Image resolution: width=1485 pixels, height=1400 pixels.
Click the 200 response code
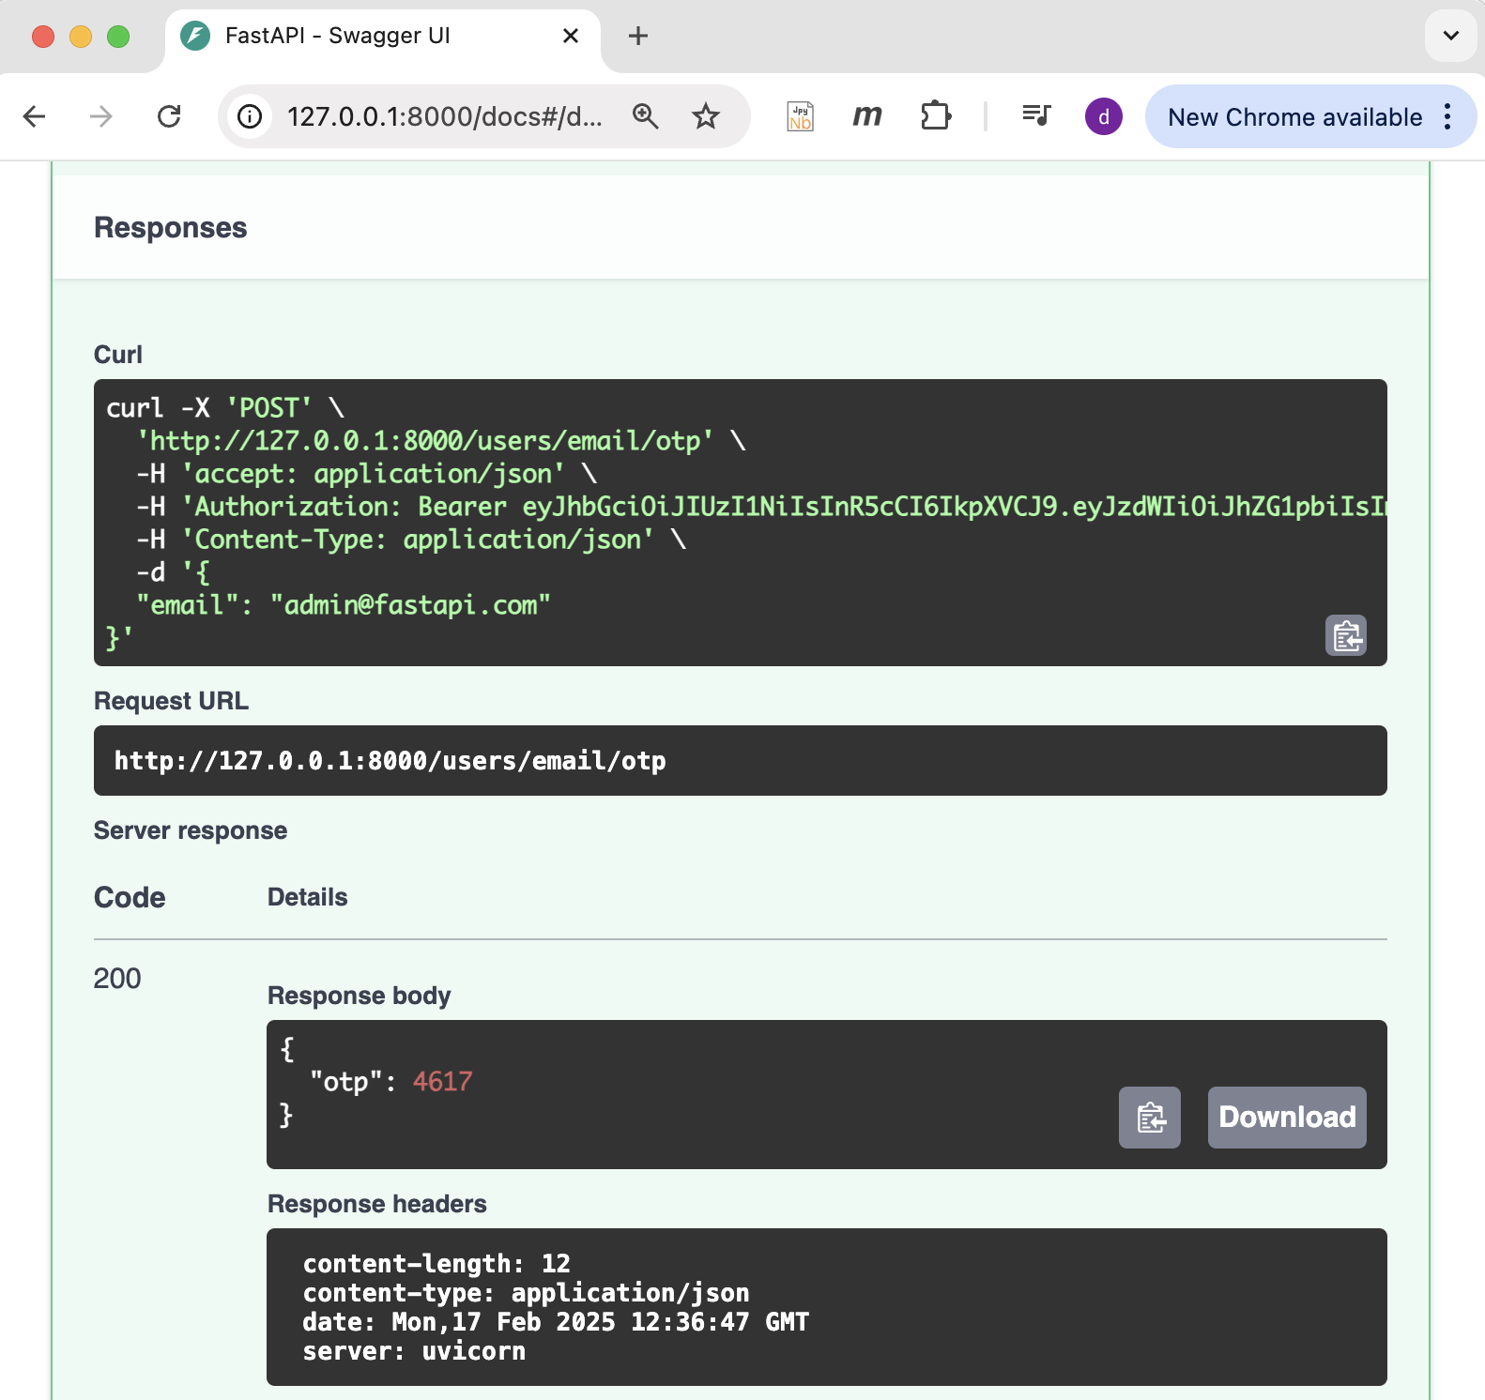[117, 979]
